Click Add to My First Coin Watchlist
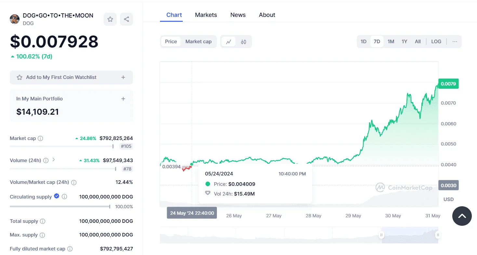This screenshot has height=255, width=477. [71, 77]
